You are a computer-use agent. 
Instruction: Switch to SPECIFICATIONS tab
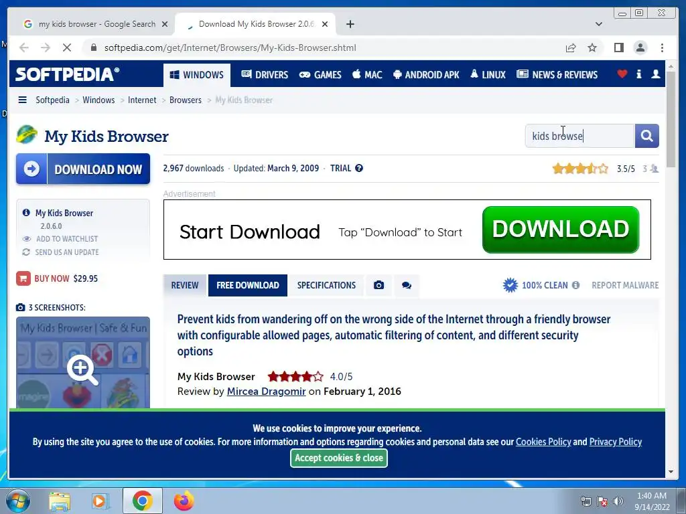[x=326, y=285]
